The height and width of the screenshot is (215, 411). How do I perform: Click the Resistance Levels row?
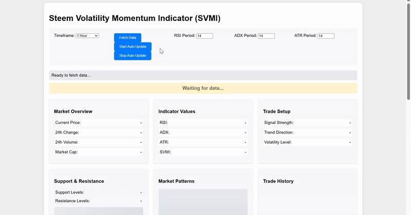pyautogui.click(x=99, y=201)
